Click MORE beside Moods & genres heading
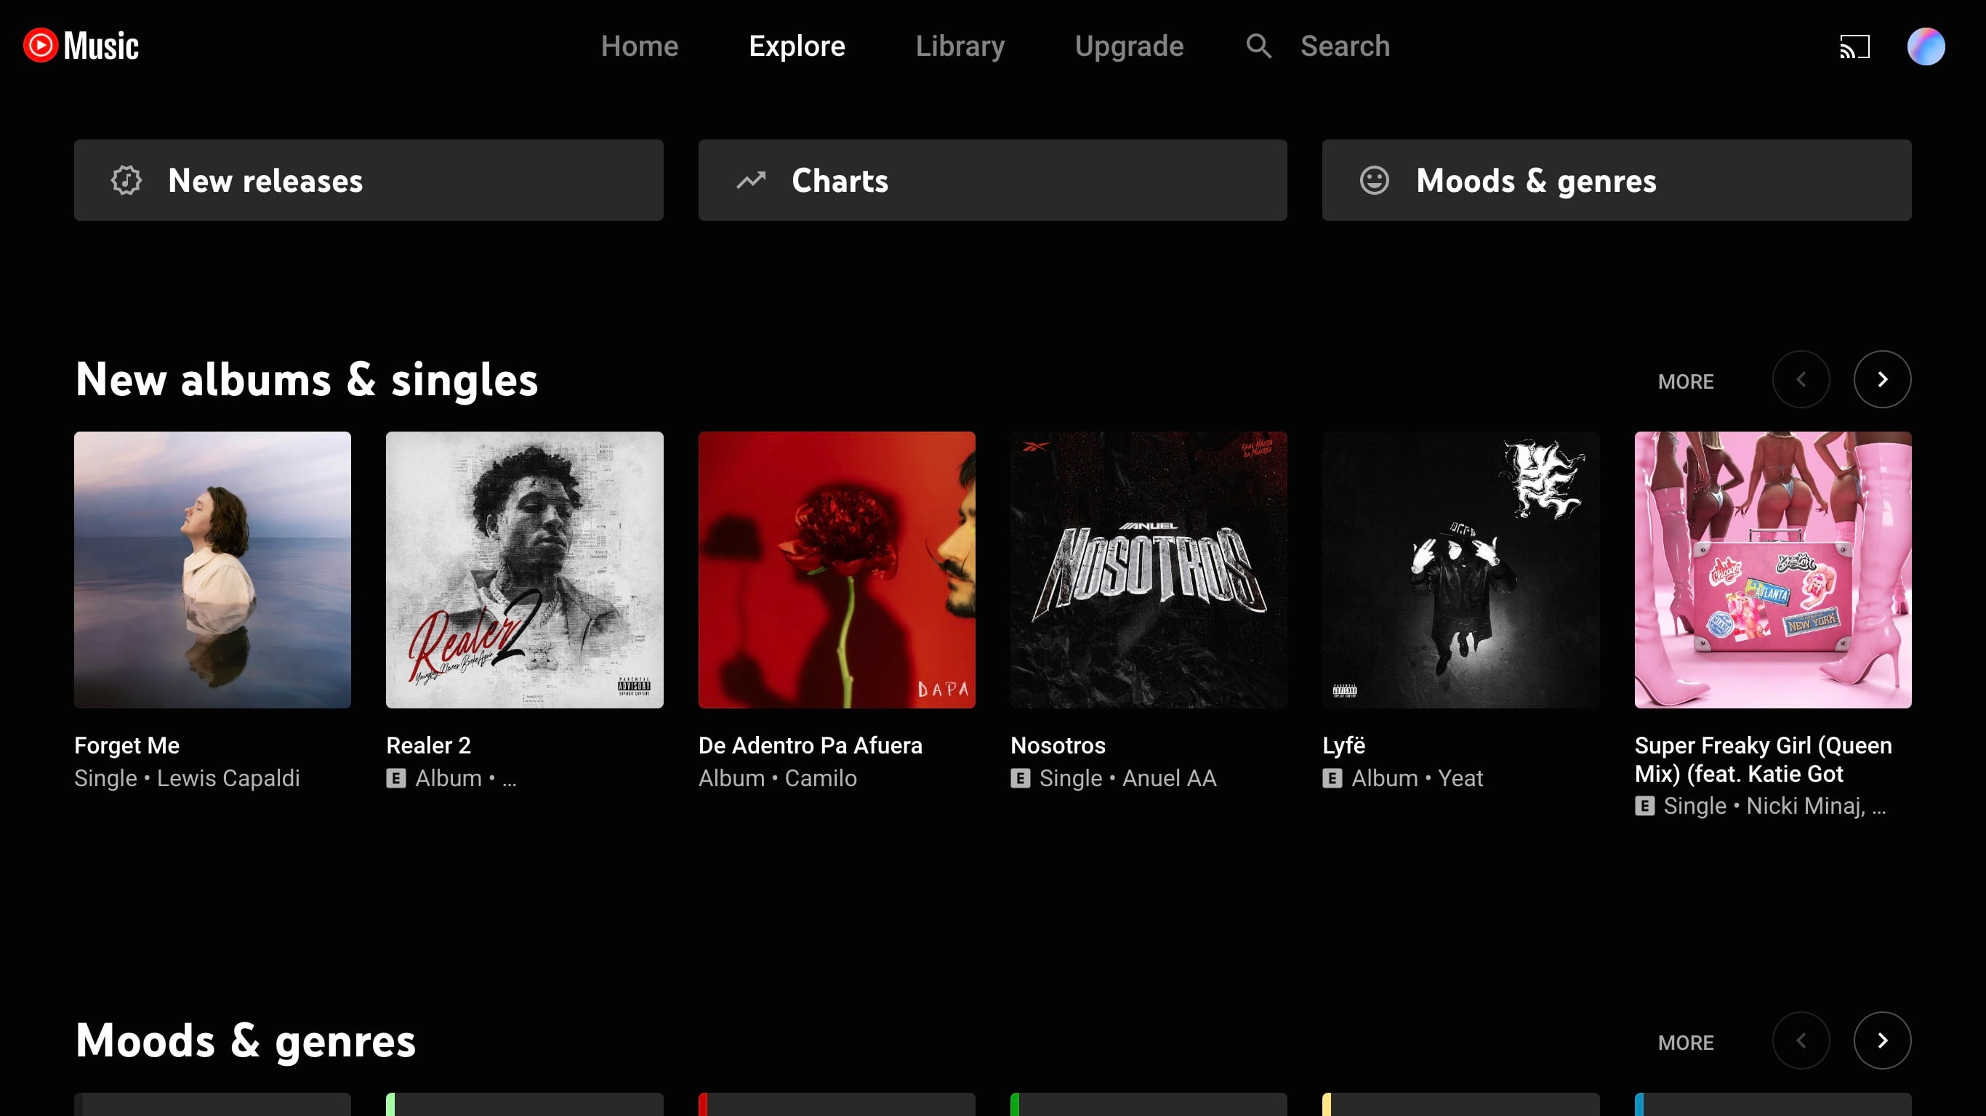Image resolution: width=1986 pixels, height=1116 pixels. pos(1685,1043)
